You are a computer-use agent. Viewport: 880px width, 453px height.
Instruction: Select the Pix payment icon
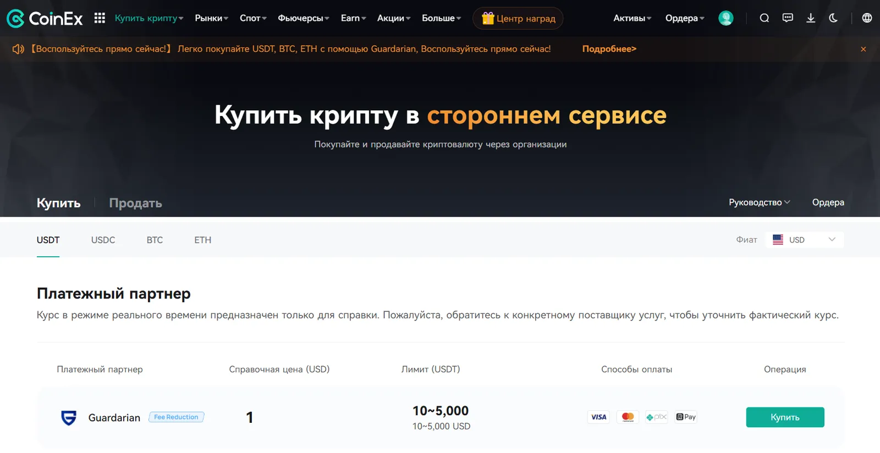(657, 417)
